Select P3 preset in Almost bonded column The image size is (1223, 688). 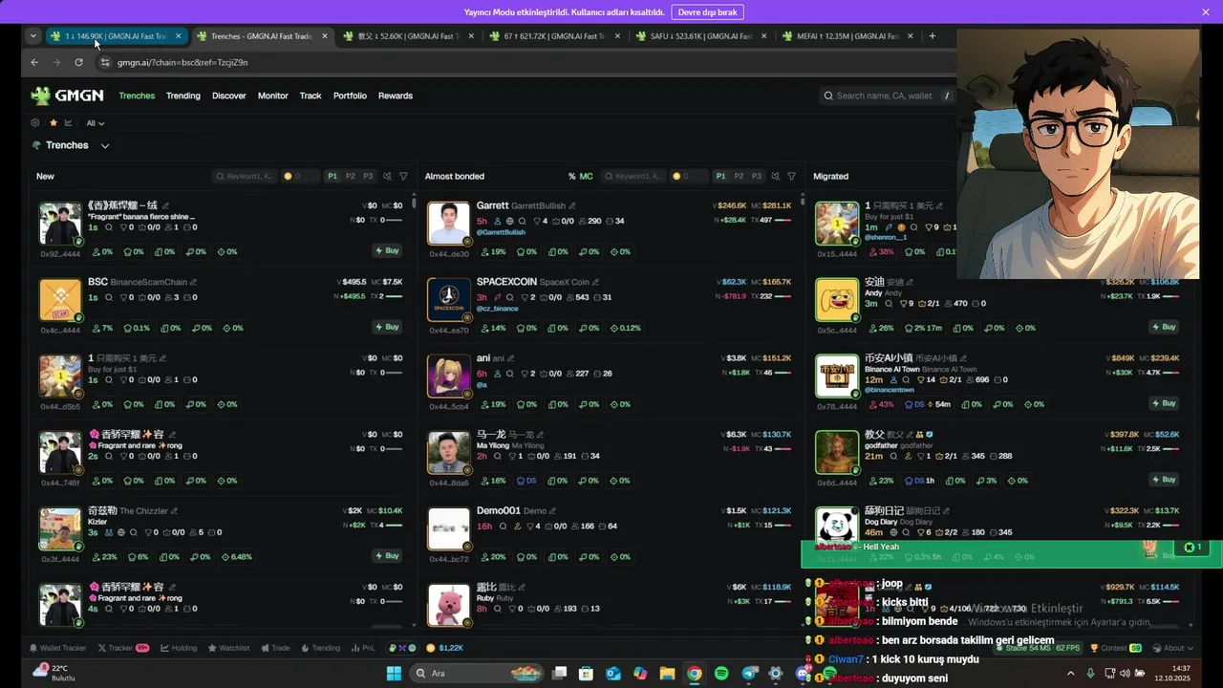[x=757, y=176]
